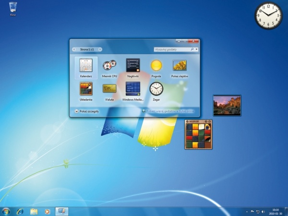Click the Show desktop button

tap(286, 212)
